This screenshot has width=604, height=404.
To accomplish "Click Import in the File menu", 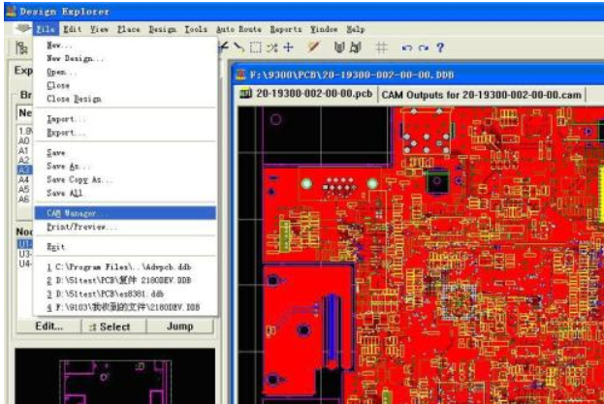I will pyautogui.click(x=62, y=119).
